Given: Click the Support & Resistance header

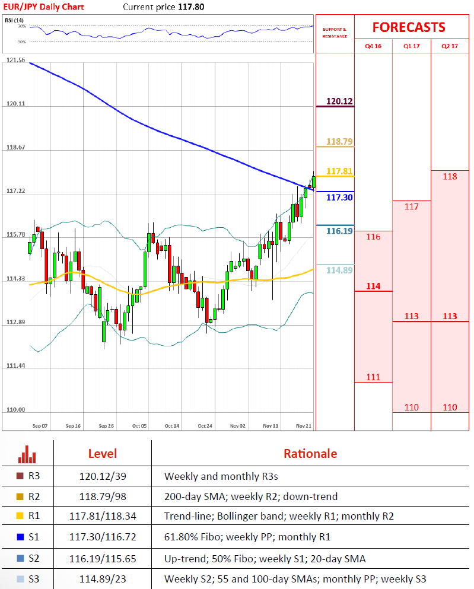Looking at the screenshot, I should pos(335,32).
